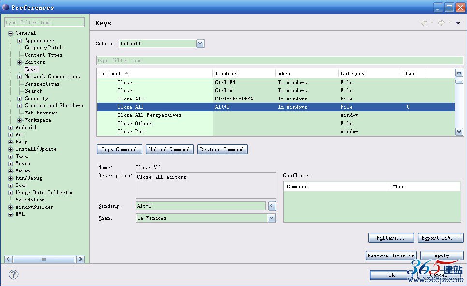Focus the keys table filter text field
This screenshot has height=286, width=467.
280,60
